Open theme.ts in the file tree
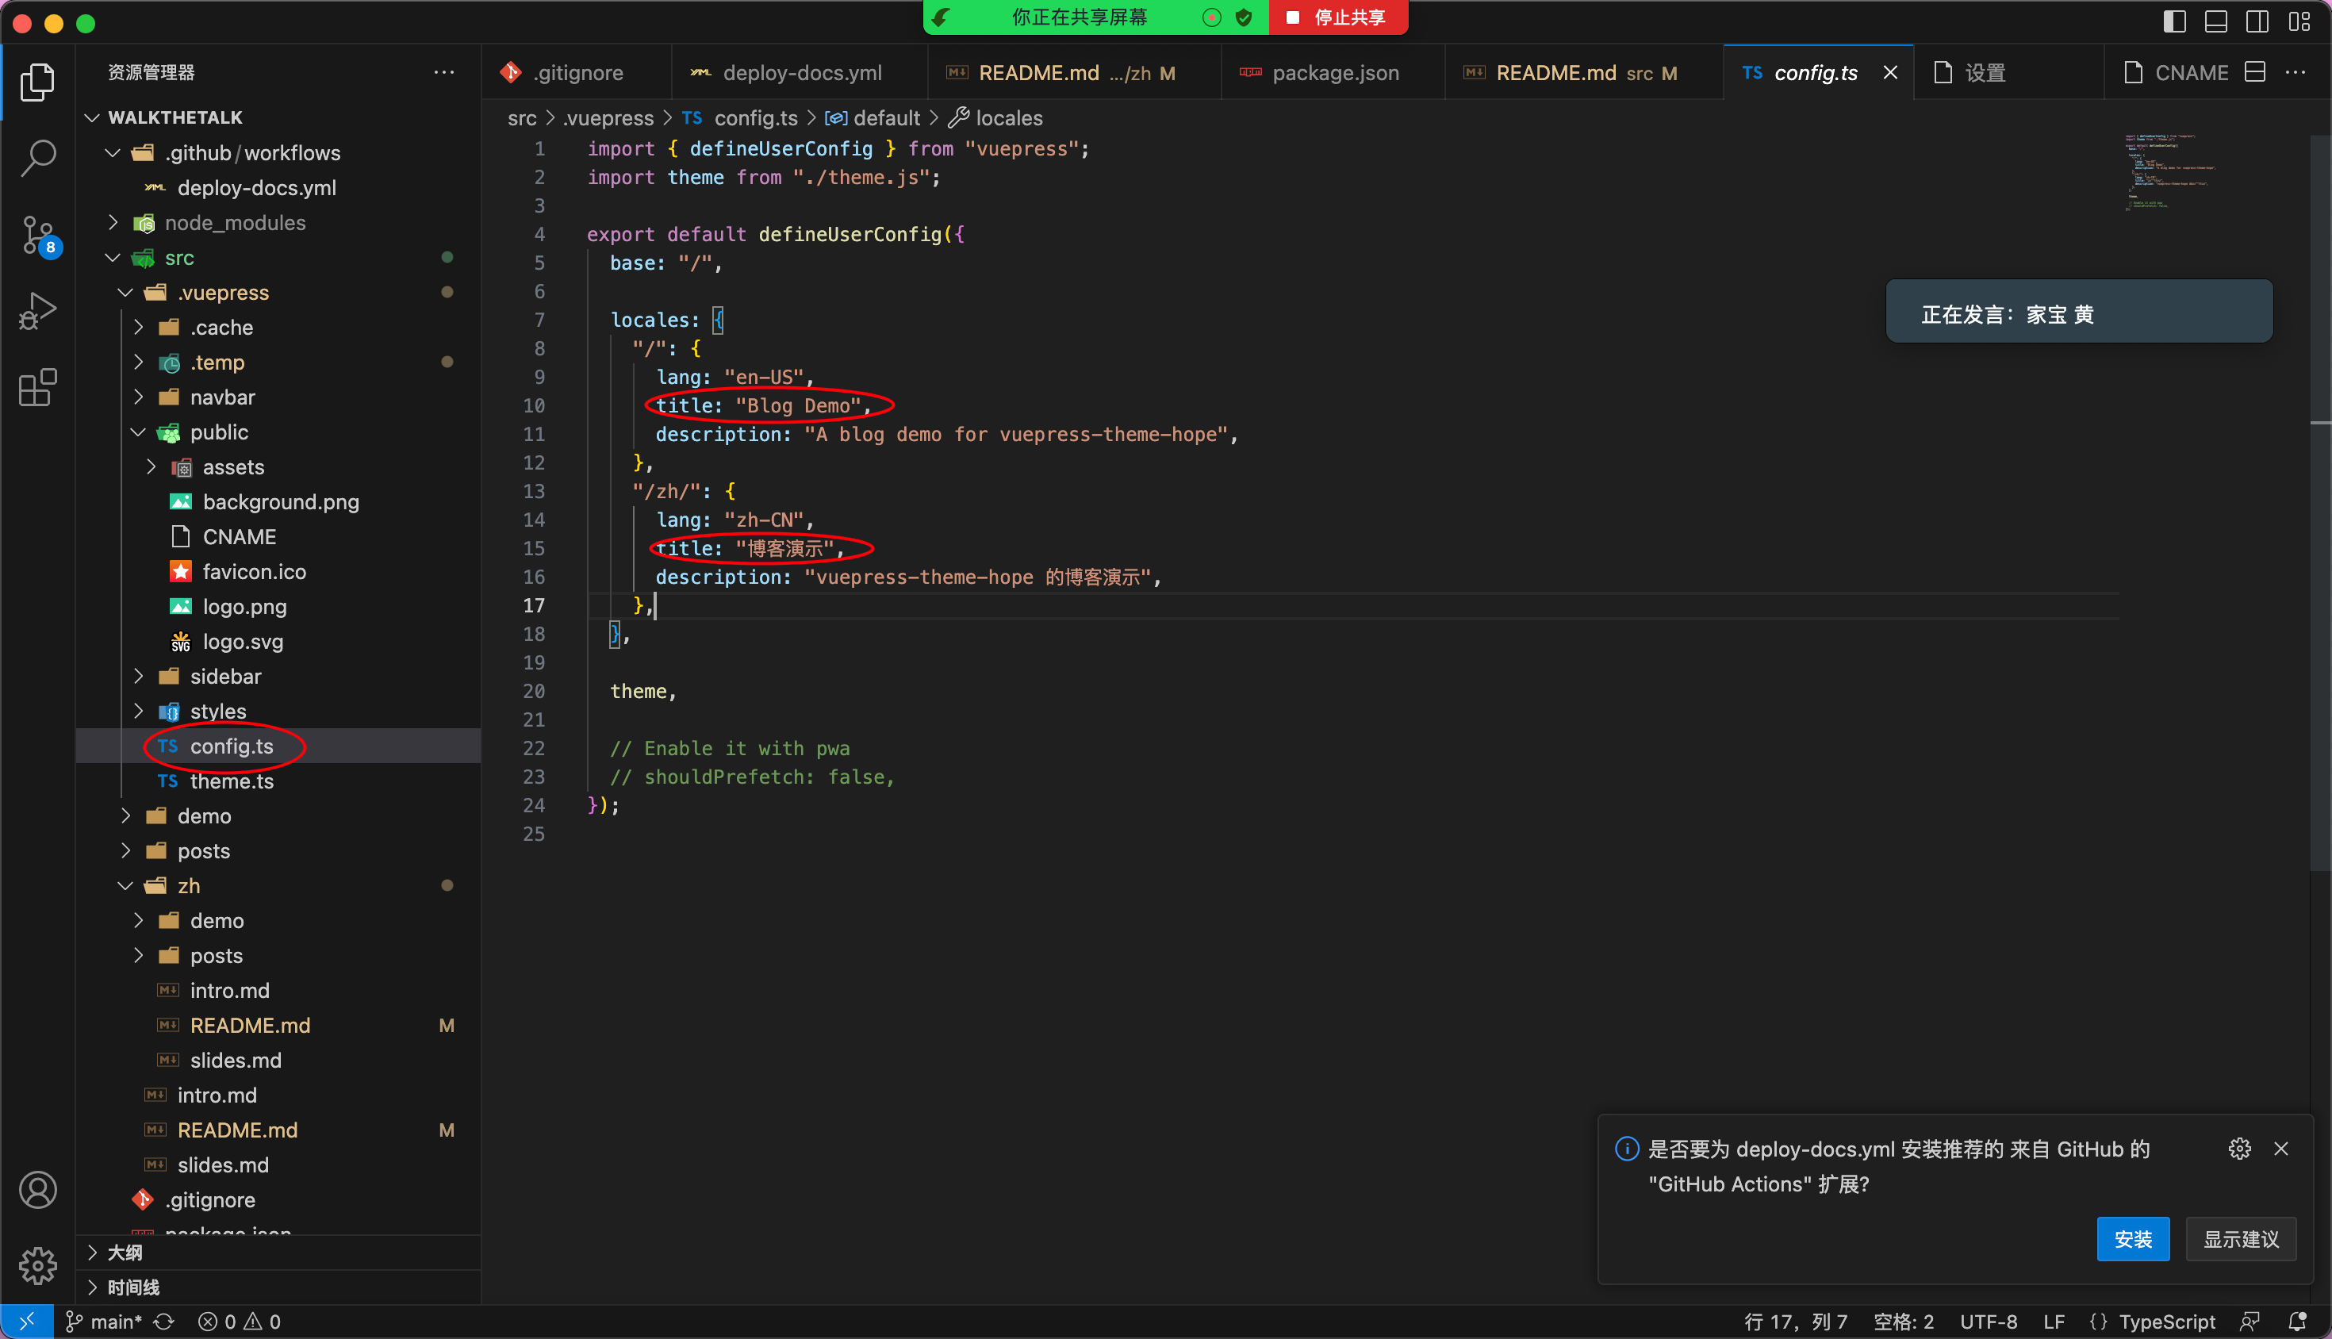The width and height of the screenshot is (2332, 1339). 232,781
